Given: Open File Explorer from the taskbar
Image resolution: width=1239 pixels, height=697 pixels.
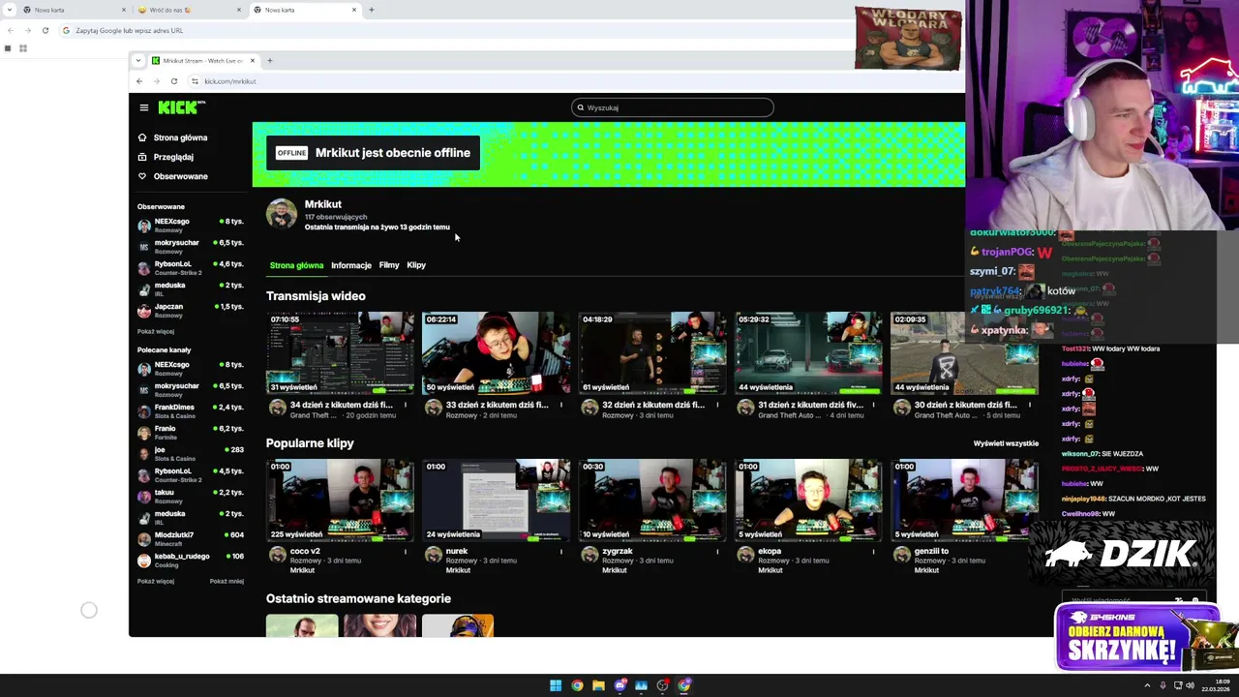Looking at the screenshot, I should pos(598,685).
